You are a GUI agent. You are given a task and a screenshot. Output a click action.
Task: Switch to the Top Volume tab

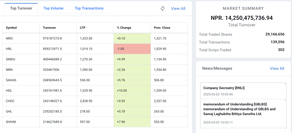(x=53, y=8)
